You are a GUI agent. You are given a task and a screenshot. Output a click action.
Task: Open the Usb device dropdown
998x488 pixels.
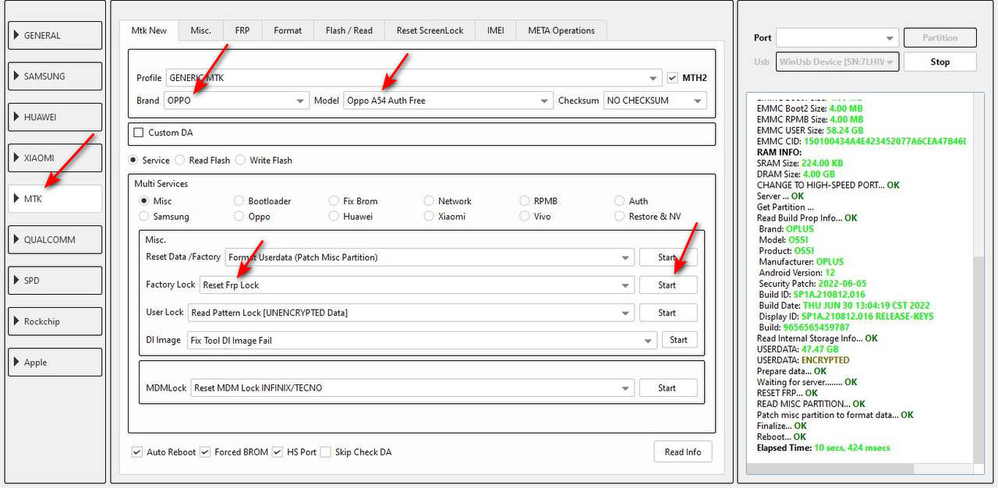[837, 62]
